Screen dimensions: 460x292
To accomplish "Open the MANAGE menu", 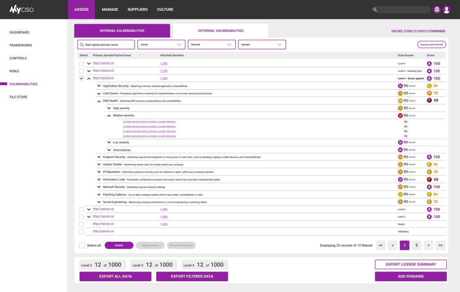I will pos(110,9).
